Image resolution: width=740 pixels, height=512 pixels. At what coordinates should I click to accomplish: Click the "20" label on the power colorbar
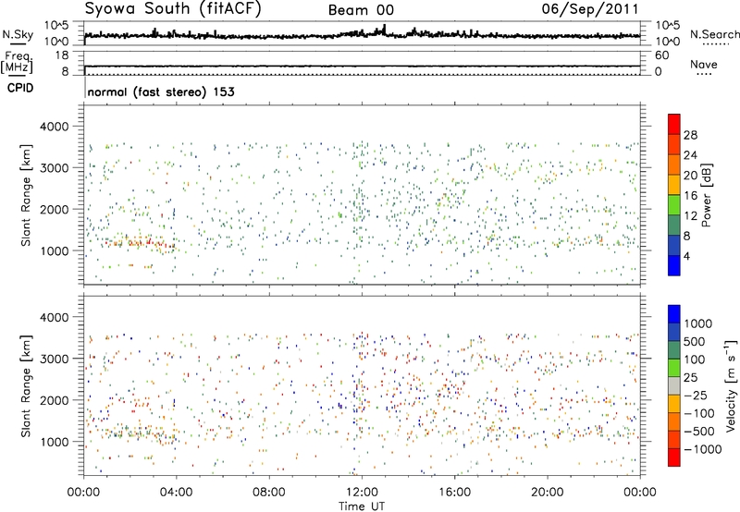click(x=690, y=176)
